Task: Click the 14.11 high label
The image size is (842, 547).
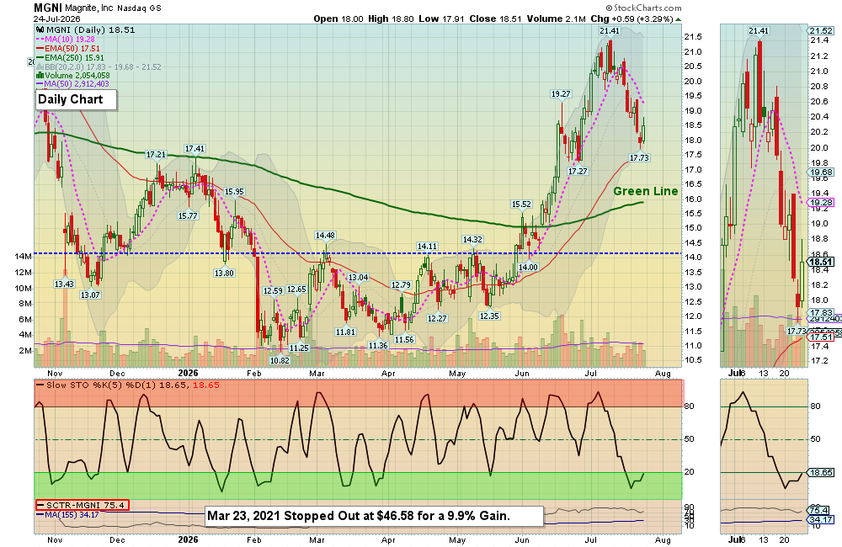Action: click(x=428, y=247)
